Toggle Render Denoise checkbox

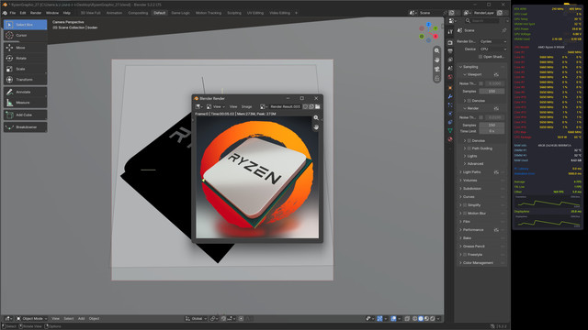click(x=469, y=140)
